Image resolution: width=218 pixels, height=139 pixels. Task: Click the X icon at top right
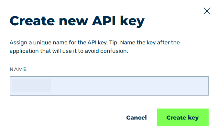click(x=207, y=11)
